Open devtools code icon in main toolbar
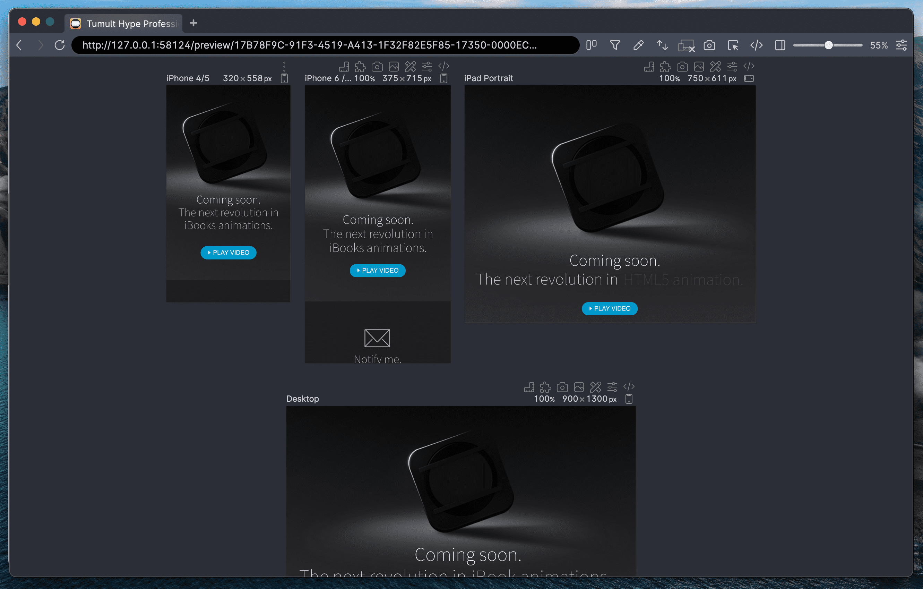 pos(756,45)
